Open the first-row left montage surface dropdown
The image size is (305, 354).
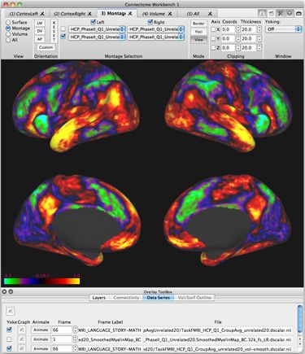tap(97, 29)
